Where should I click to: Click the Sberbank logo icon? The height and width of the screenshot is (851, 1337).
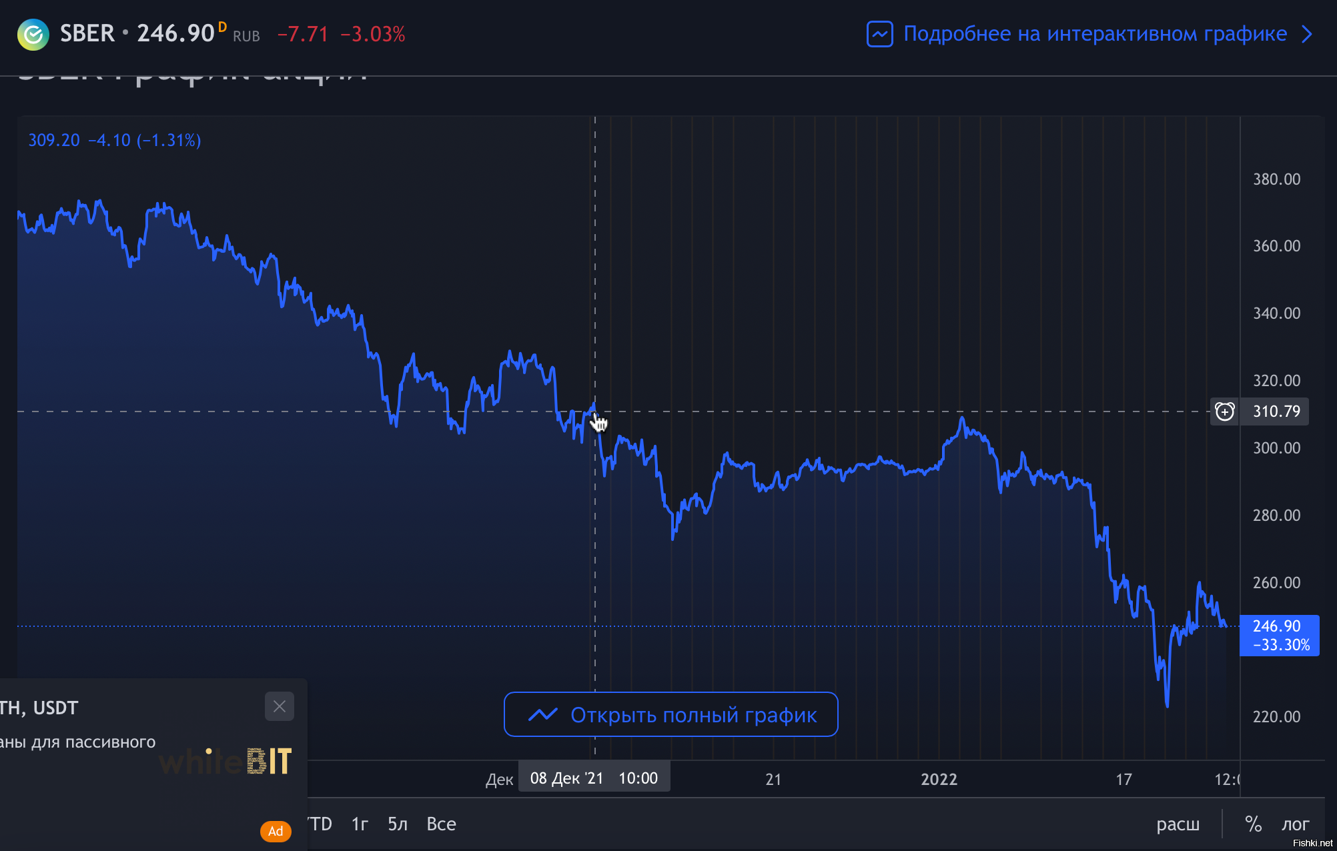[x=33, y=34]
